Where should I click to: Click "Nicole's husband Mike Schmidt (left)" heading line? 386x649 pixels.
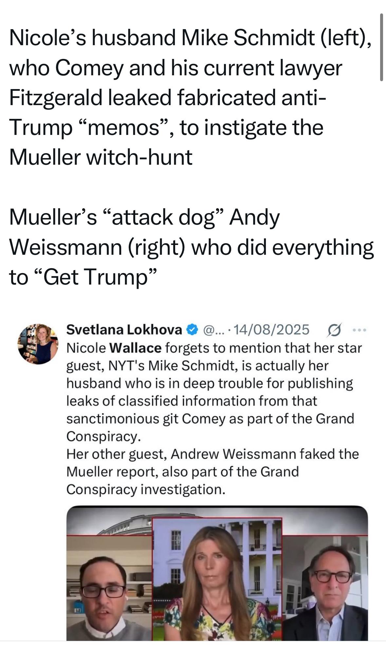190,38
